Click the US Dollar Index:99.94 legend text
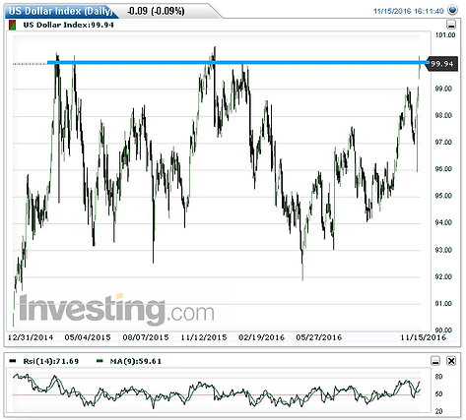 (x=68, y=25)
